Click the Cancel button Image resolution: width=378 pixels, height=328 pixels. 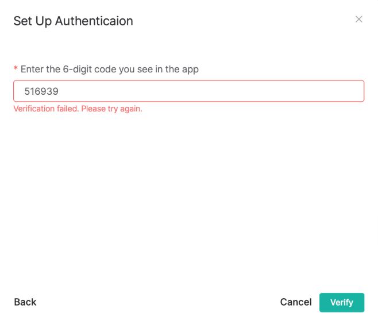(x=296, y=302)
